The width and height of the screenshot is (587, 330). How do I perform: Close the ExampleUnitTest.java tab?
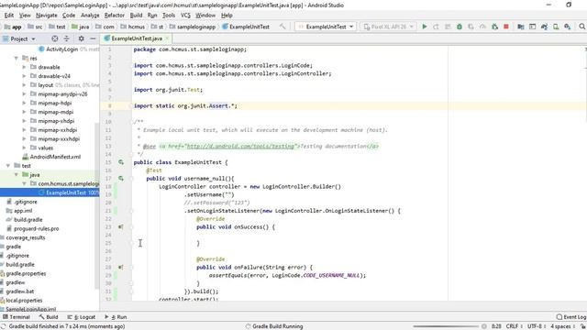[x=167, y=38]
